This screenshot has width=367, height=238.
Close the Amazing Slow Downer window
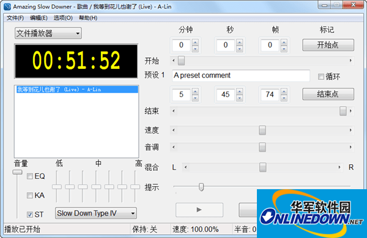(x=354, y=5)
